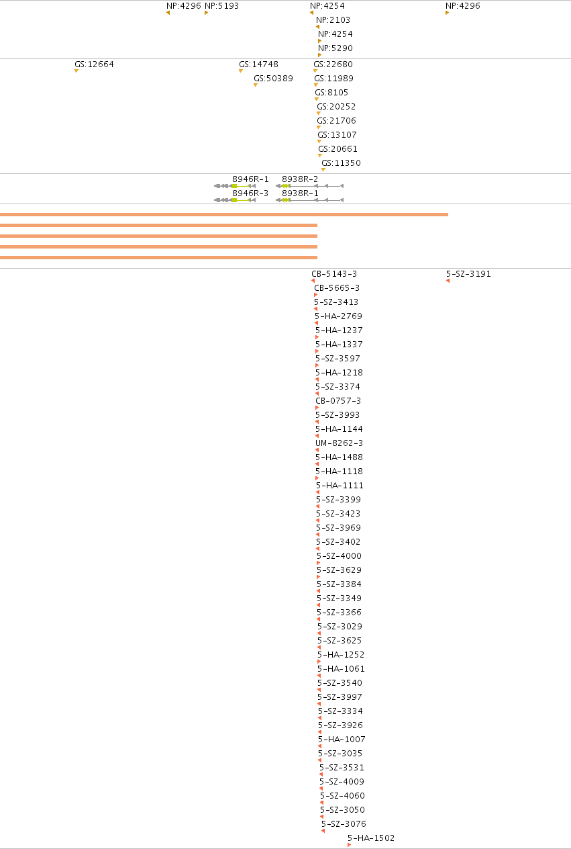The width and height of the screenshot is (571, 849).
Task: Click the GS:11989 label
Action: [334, 79]
